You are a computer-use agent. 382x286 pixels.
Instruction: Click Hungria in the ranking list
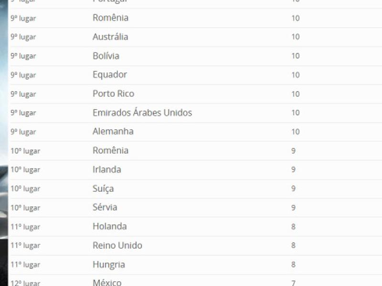click(109, 265)
